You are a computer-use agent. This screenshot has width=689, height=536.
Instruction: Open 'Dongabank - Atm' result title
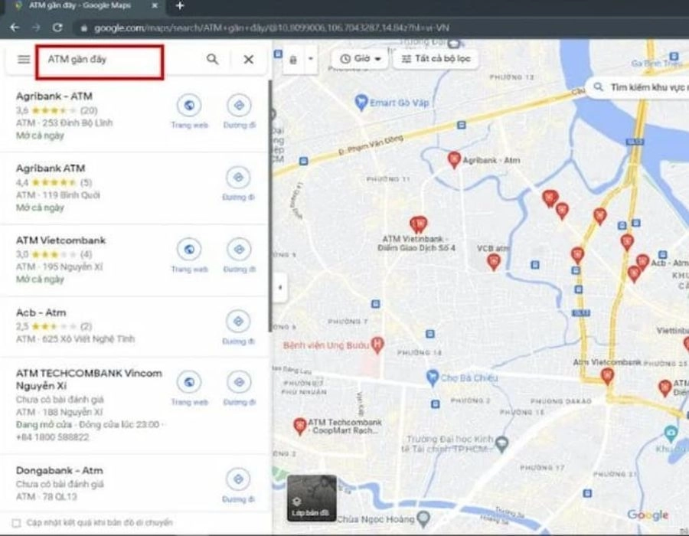click(x=59, y=471)
